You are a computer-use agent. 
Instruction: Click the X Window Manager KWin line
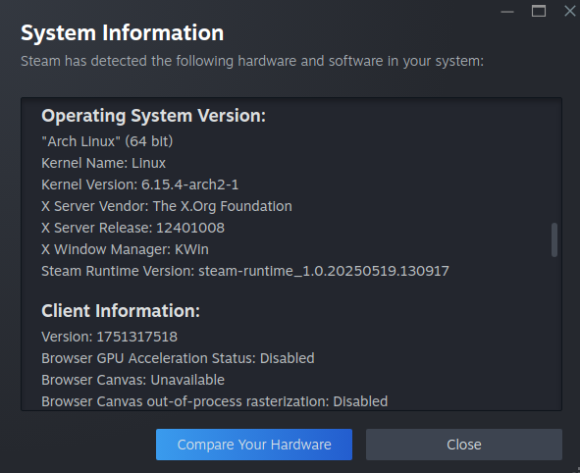(x=125, y=249)
